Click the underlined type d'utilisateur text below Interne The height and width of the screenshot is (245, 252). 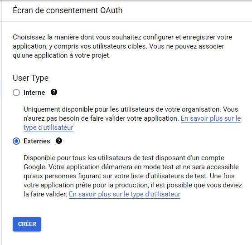tap(48, 127)
